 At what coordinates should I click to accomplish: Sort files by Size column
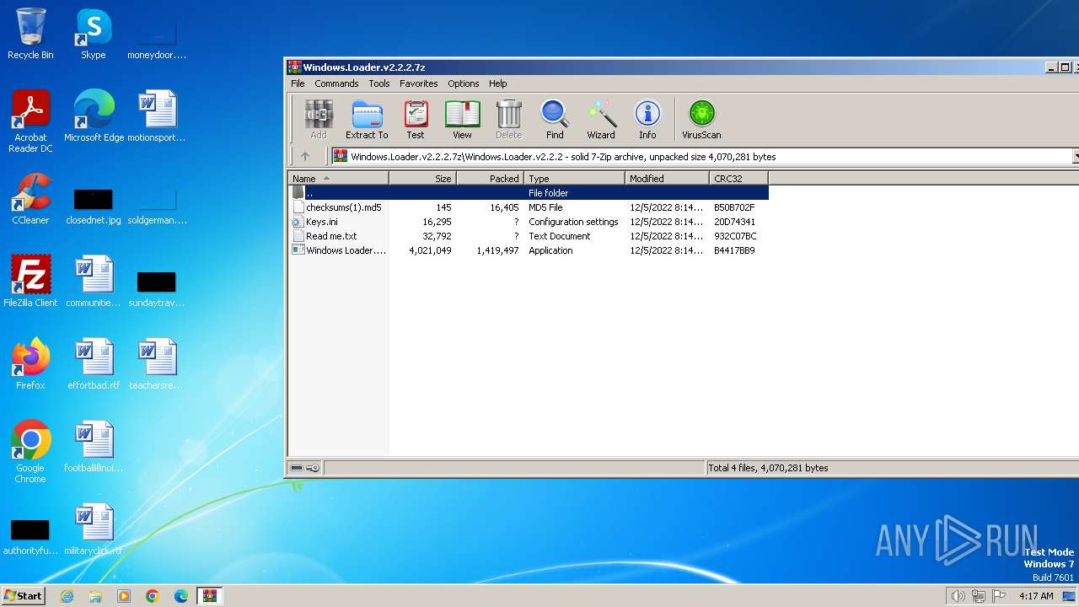[x=422, y=179]
